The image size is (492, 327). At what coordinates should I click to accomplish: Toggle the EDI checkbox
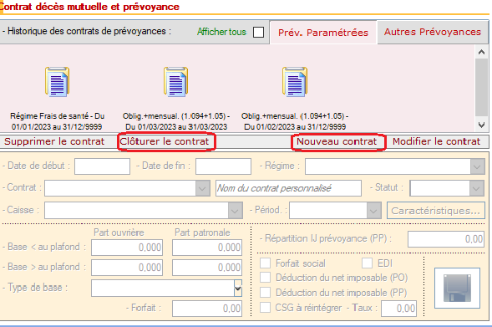(x=367, y=263)
